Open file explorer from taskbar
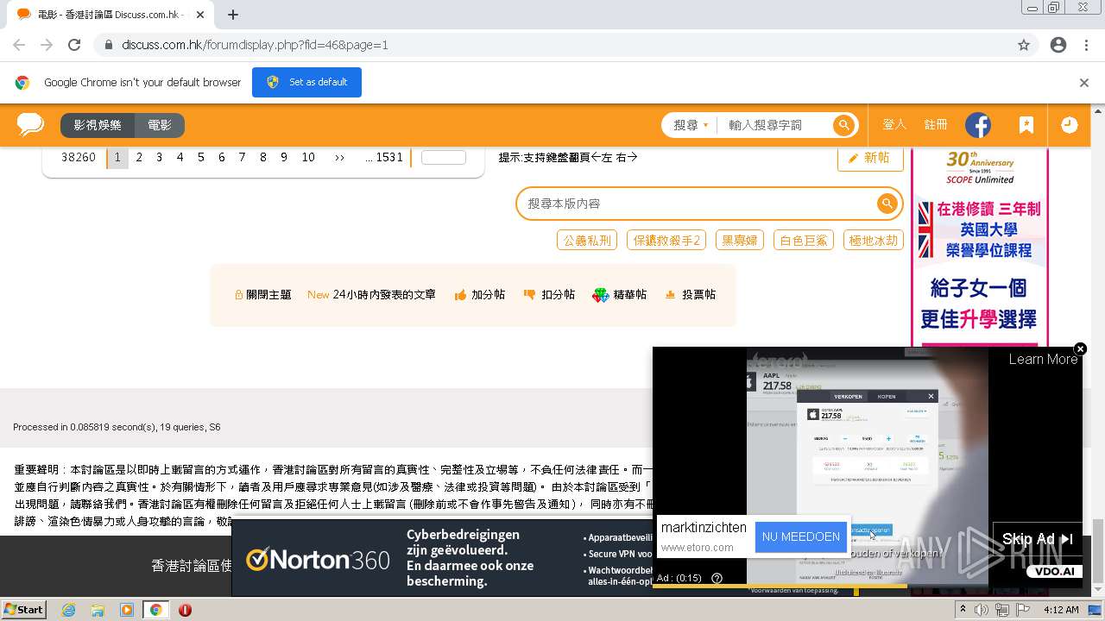Image resolution: width=1105 pixels, height=621 pixels. (x=98, y=610)
